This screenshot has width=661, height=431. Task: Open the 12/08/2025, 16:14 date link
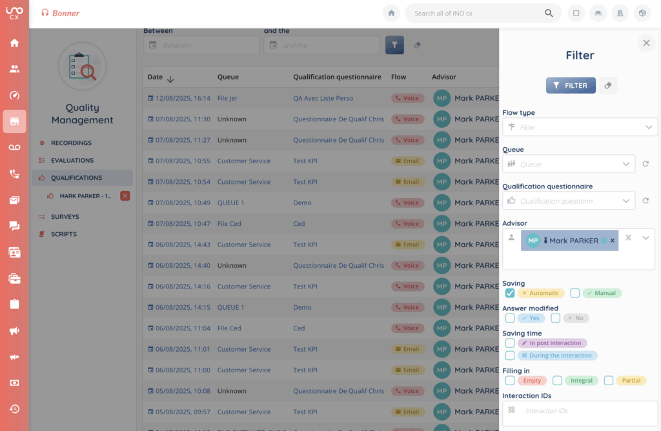pos(183,98)
